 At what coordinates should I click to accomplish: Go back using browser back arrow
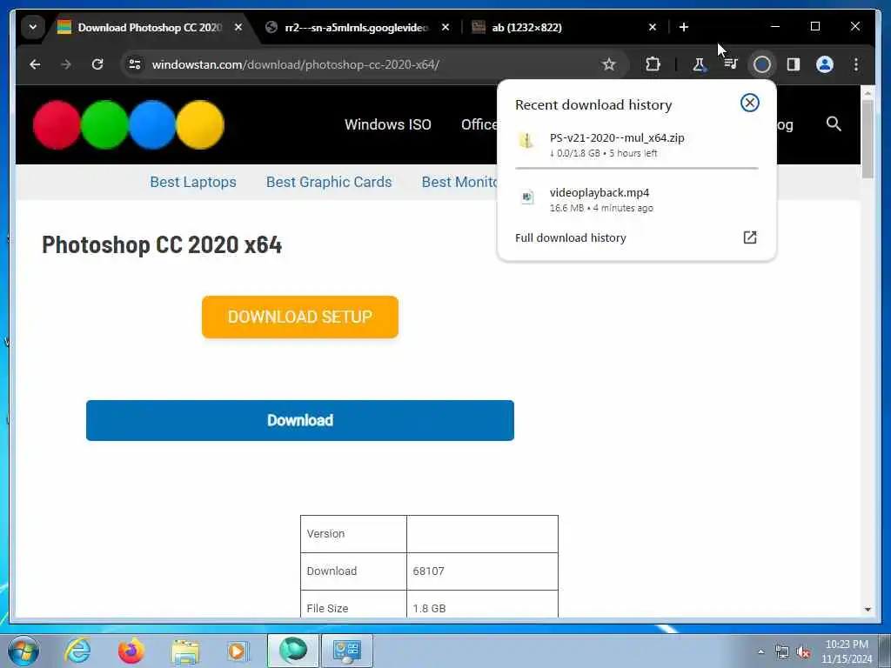(x=35, y=64)
